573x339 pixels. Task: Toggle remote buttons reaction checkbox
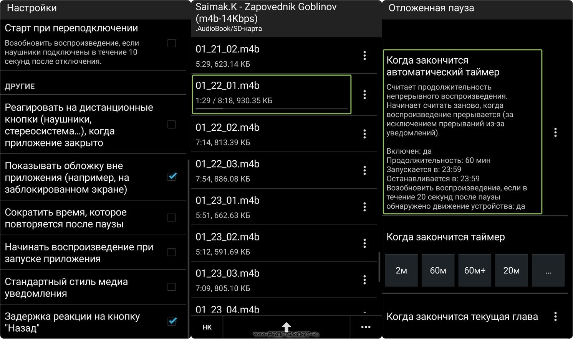[x=172, y=124]
